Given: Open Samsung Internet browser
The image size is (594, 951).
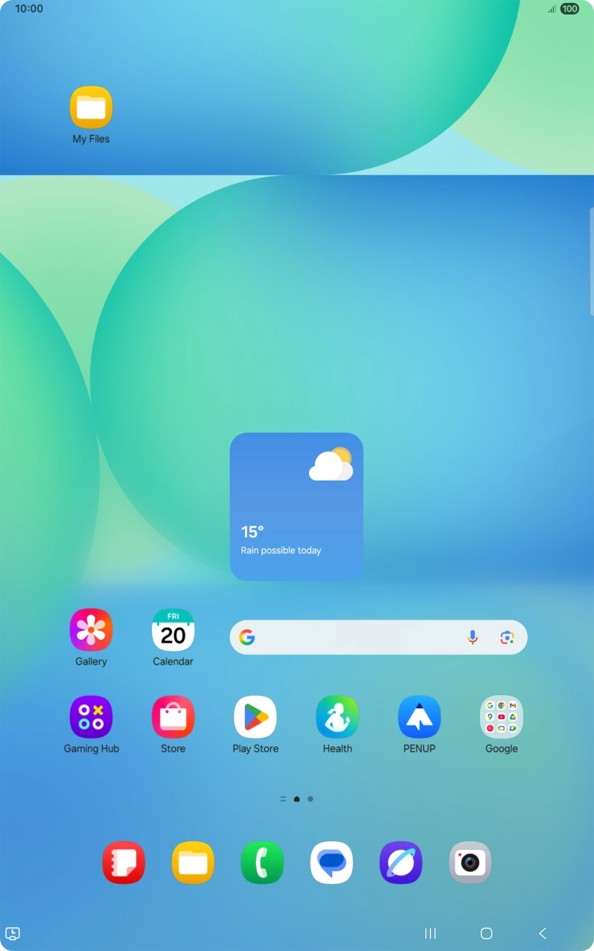Looking at the screenshot, I should click(x=401, y=862).
